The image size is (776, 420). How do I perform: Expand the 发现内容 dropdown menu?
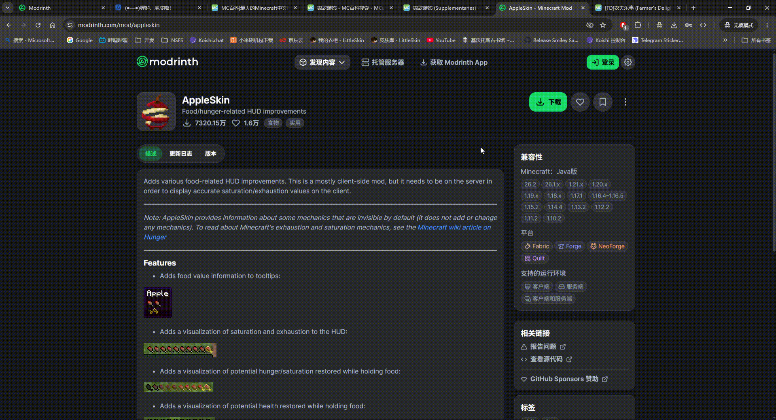pyautogui.click(x=322, y=62)
